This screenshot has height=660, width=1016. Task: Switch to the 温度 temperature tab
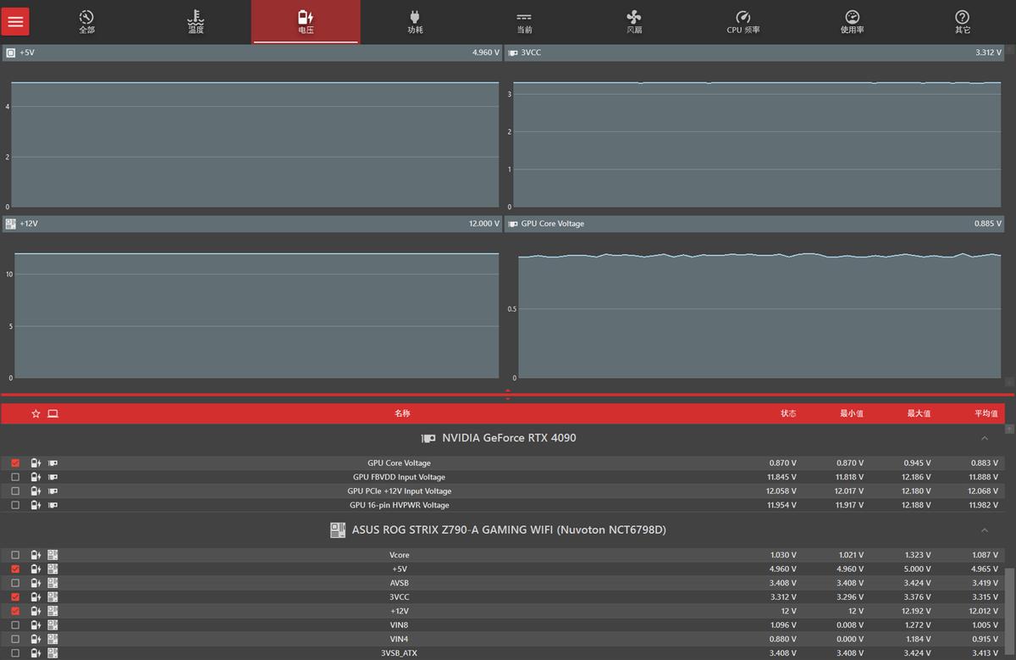pyautogui.click(x=196, y=22)
